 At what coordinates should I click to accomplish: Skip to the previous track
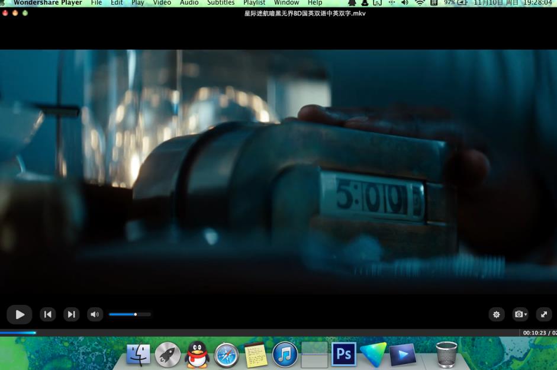tap(48, 314)
